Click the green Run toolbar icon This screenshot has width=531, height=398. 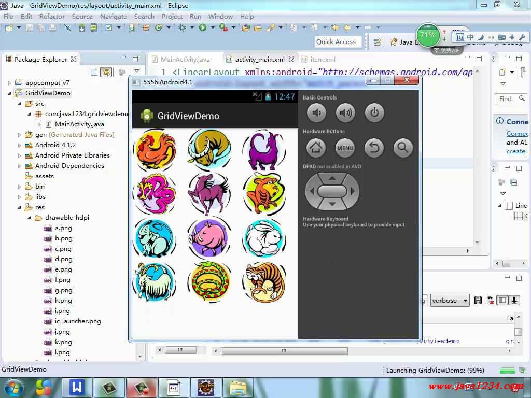tap(203, 27)
